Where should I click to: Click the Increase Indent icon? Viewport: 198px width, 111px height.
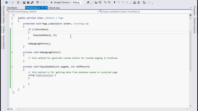coord(100,2)
